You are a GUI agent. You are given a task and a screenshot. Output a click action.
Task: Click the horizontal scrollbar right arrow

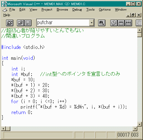tap(135, 129)
